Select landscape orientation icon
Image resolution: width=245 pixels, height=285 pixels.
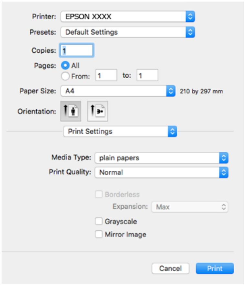(x=98, y=111)
